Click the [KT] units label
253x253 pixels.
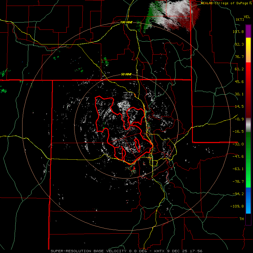tap(240, 19)
